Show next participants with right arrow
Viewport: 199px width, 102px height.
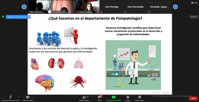pos(175,7)
